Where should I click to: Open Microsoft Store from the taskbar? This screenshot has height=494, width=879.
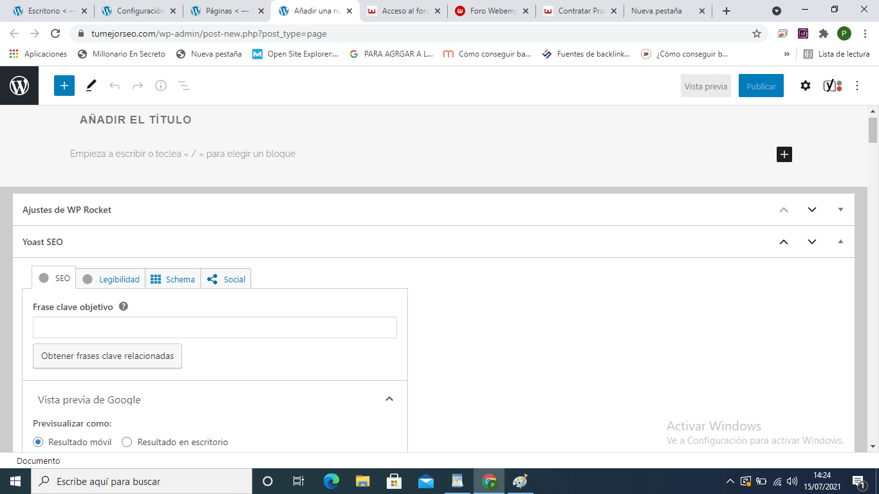(394, 481)
